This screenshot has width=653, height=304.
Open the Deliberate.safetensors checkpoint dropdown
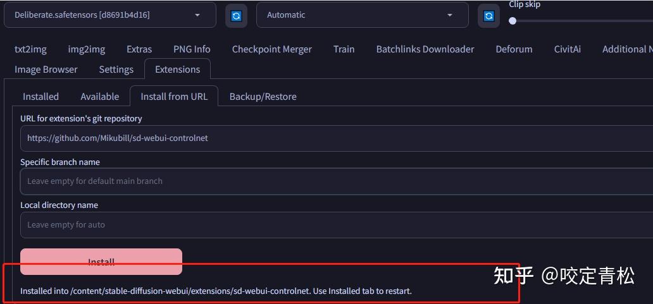(x=109, y=15)
